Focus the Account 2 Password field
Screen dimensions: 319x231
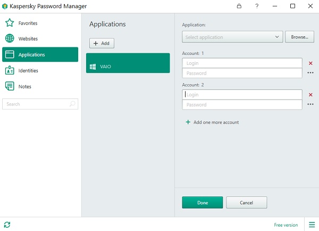pos(242,105)
